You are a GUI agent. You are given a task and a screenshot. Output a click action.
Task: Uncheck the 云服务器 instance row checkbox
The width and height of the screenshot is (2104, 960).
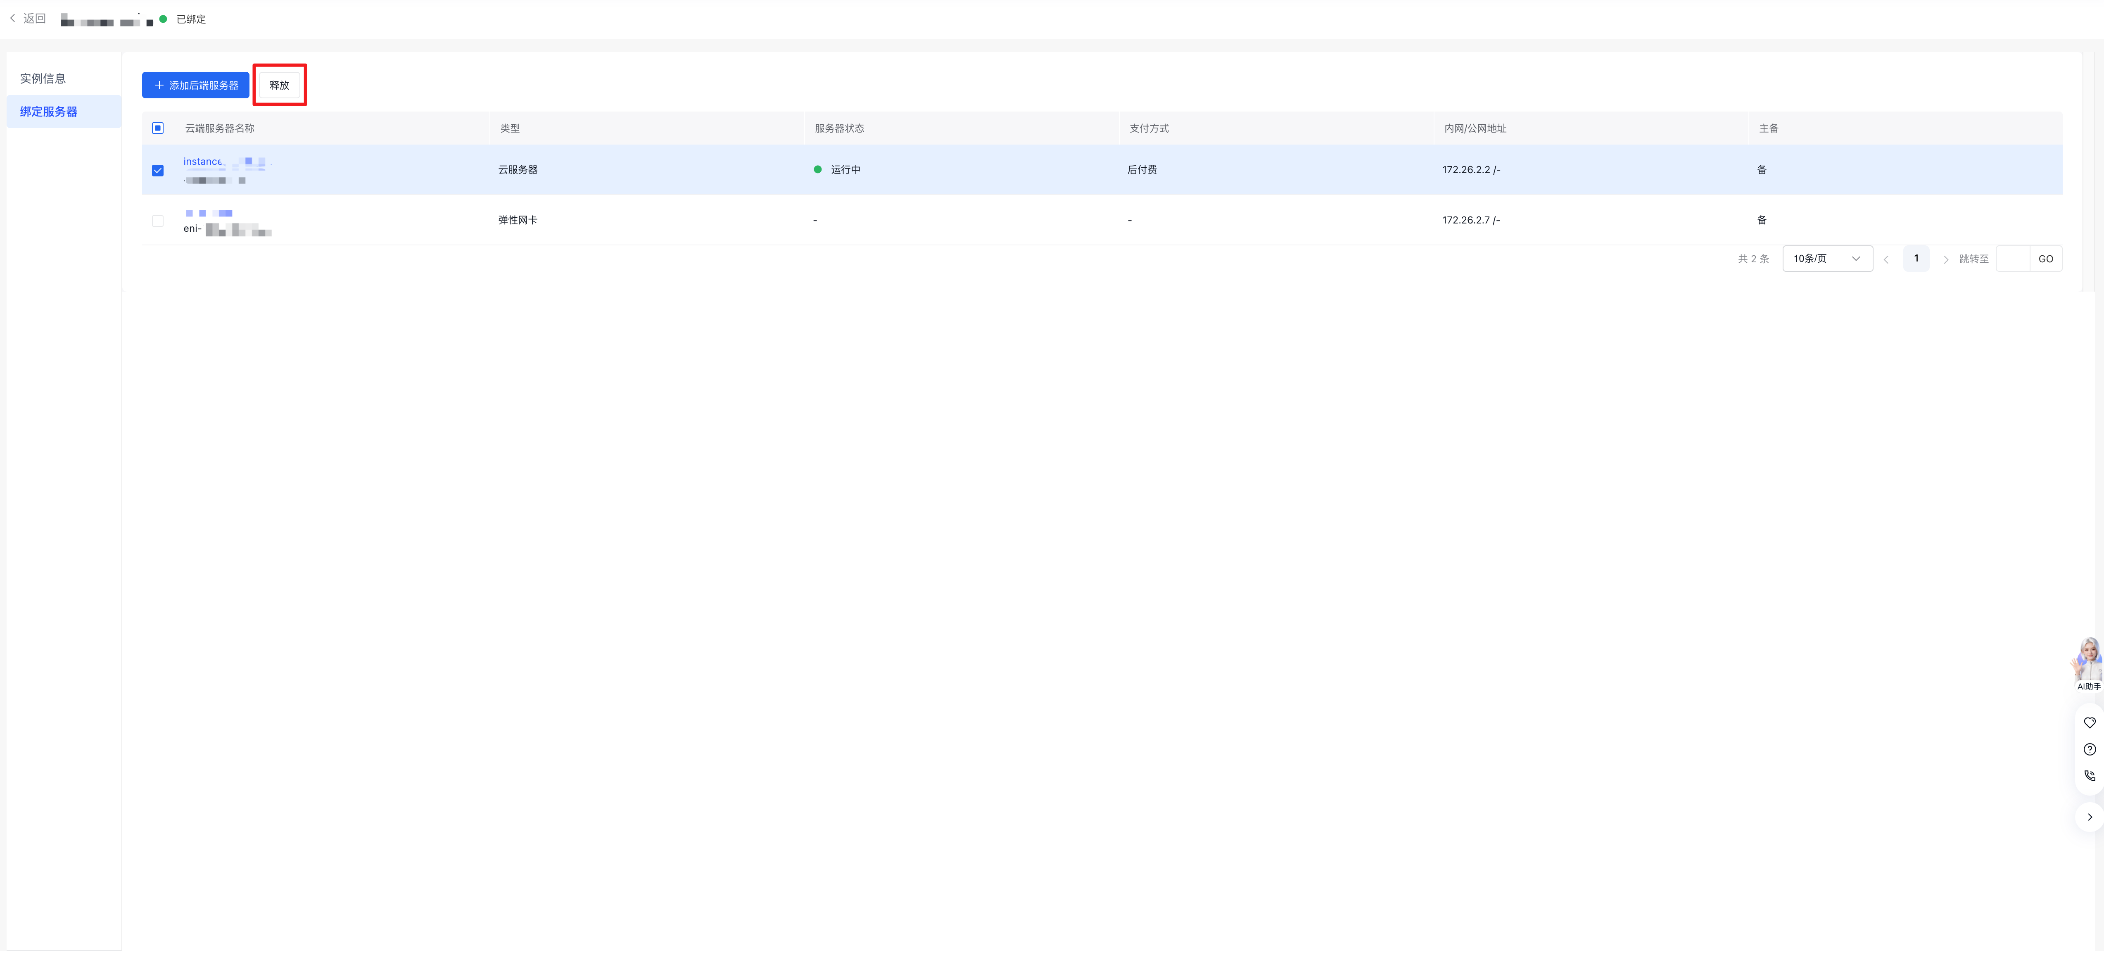(158, 171)
